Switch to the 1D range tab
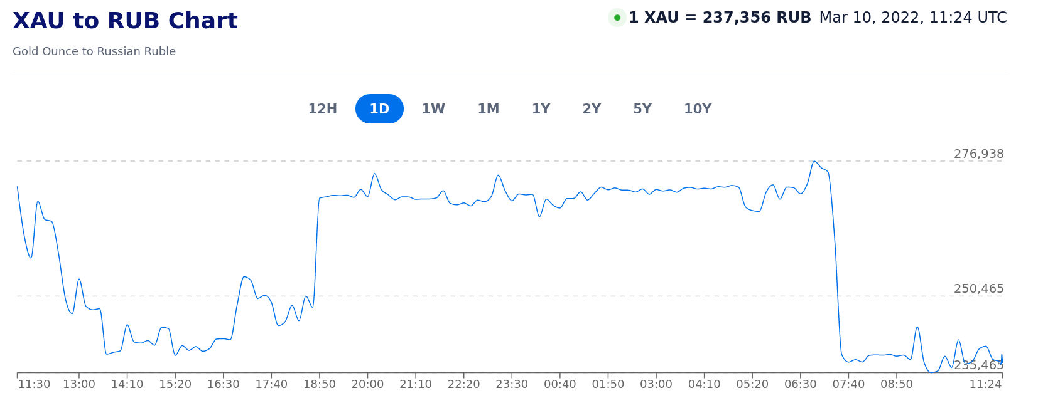The width and height of the screenshot is (1043, 393). click(x=379, y=109)
